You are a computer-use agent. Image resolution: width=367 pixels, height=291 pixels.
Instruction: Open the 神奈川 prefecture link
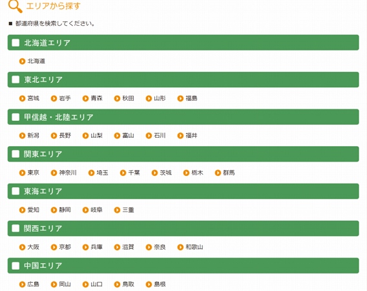pyautogui.click(x=68, y=173)
